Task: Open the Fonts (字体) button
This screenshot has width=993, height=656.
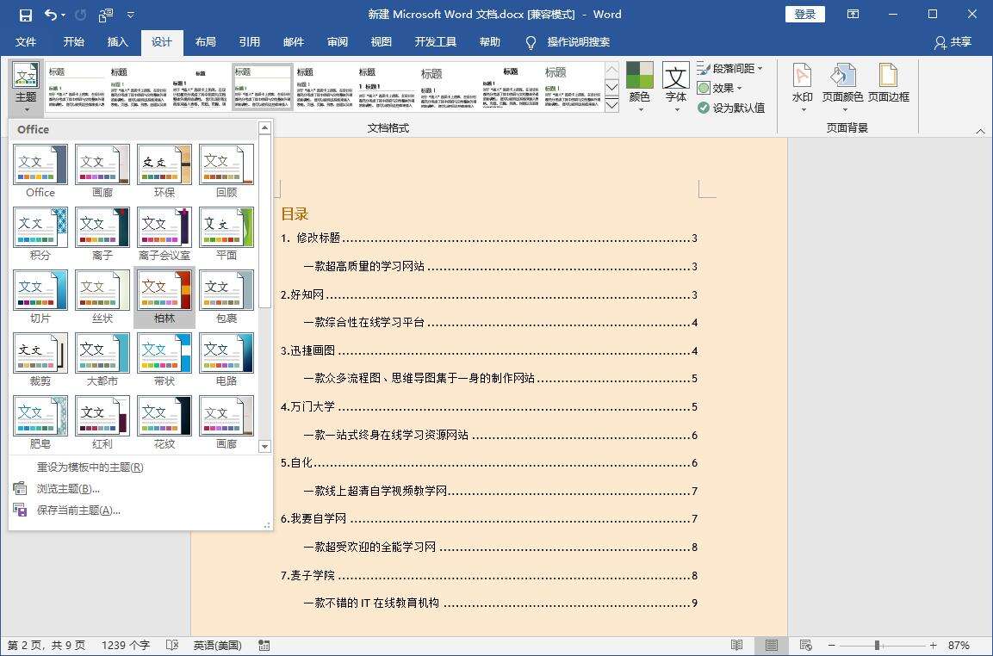Action: pos(676,88)
